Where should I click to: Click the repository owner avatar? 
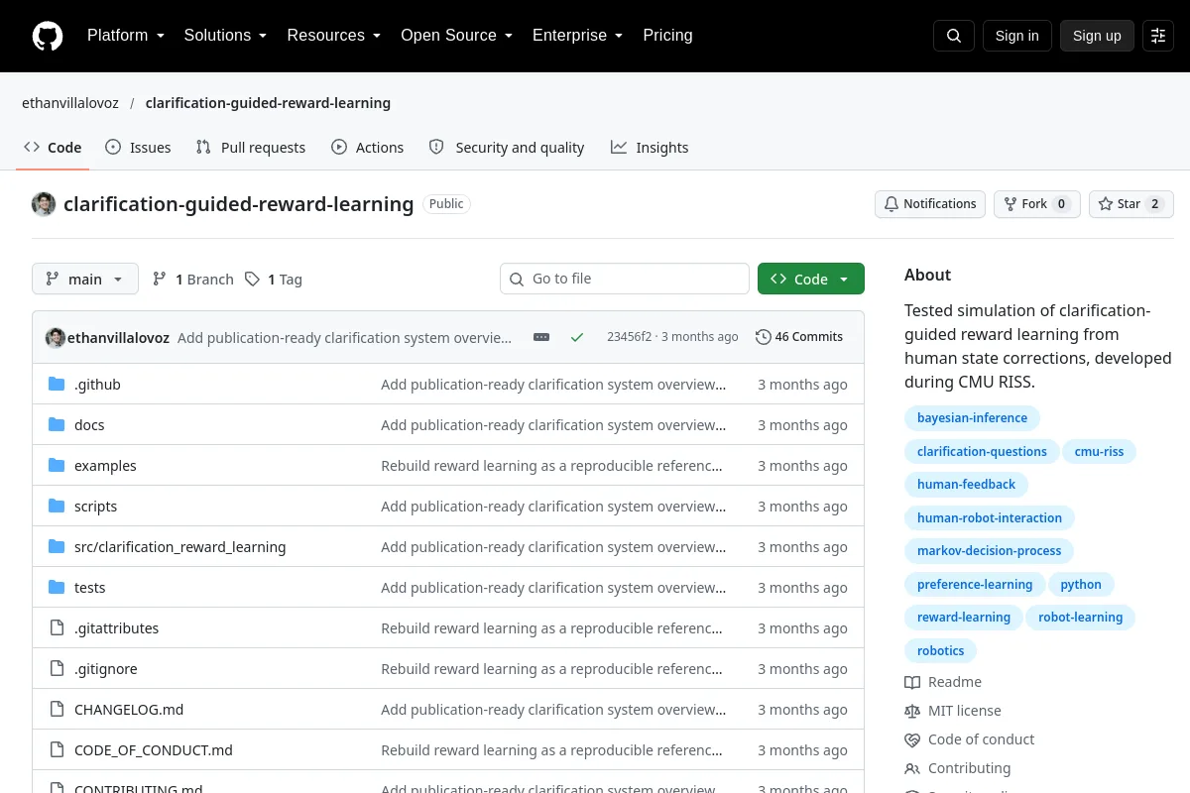point(44,204)
